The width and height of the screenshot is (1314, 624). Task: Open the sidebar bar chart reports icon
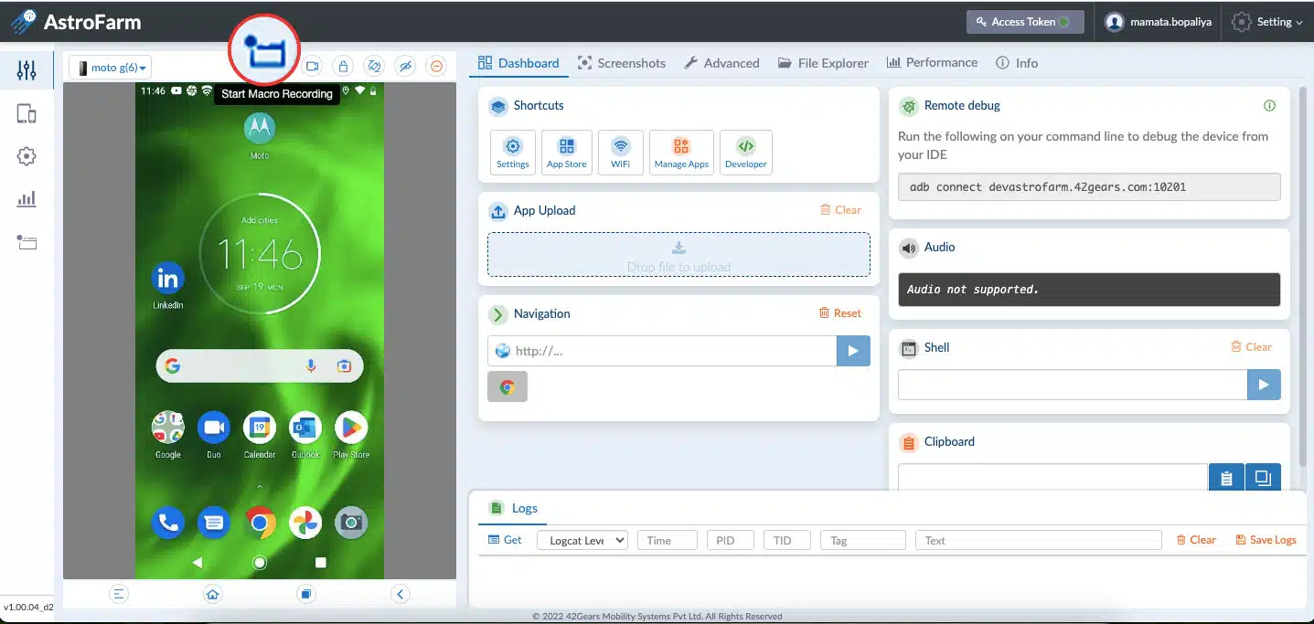coord(27,198)
